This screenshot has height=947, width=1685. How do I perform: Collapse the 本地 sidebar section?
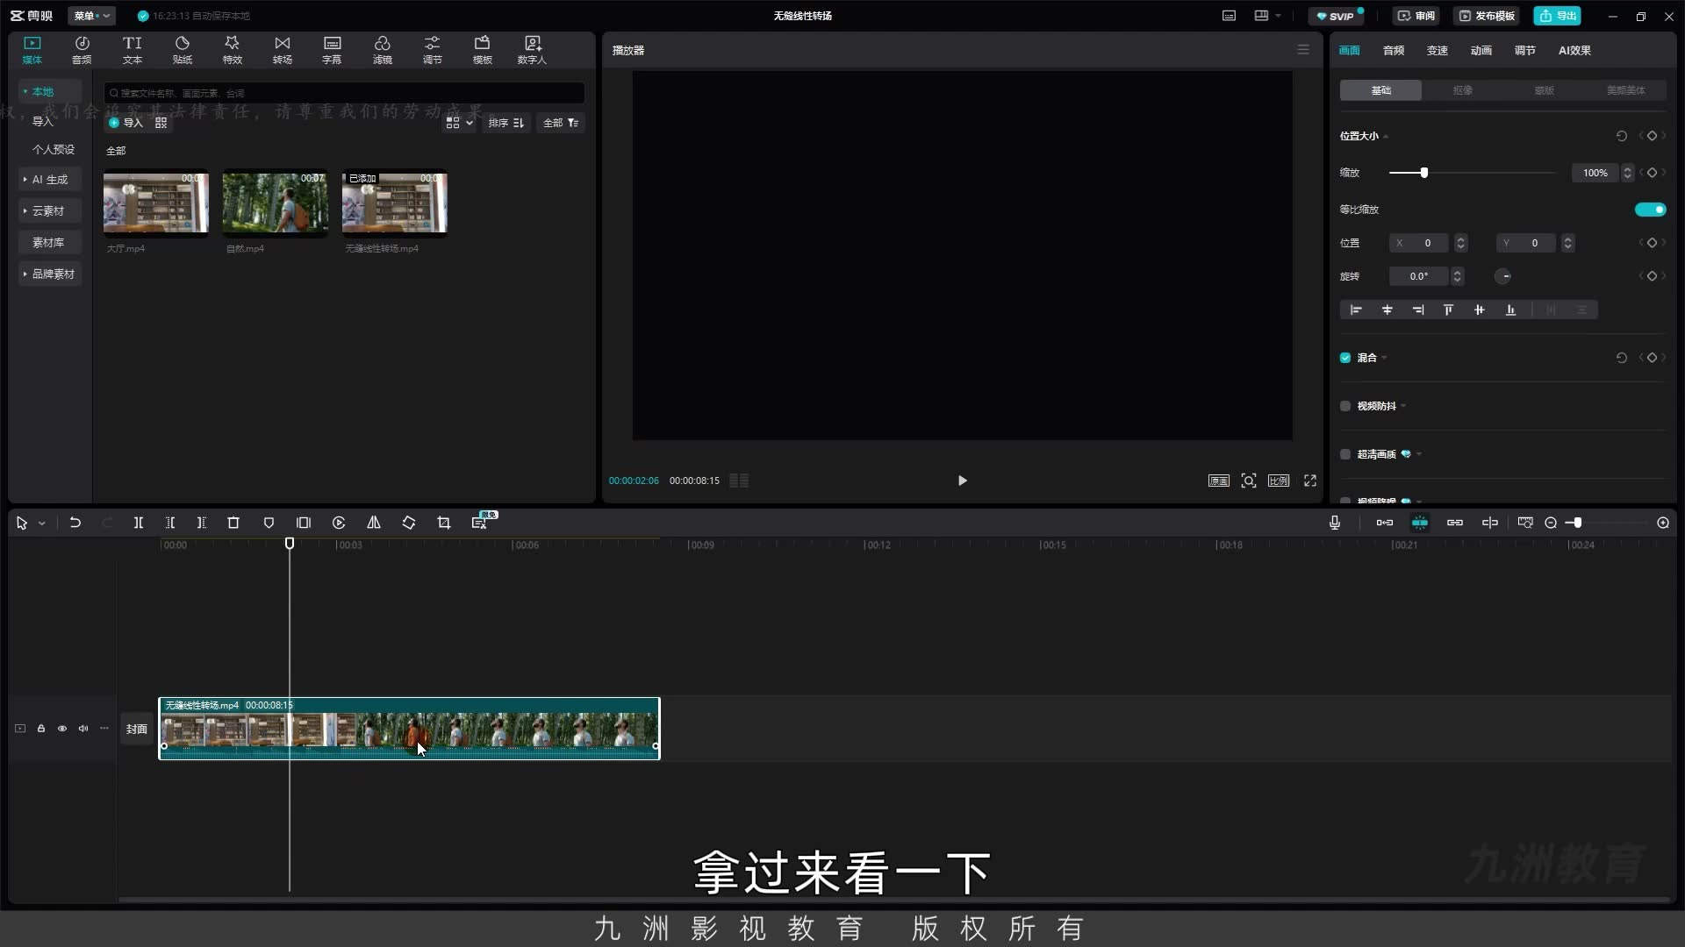[x=50, y=91]
